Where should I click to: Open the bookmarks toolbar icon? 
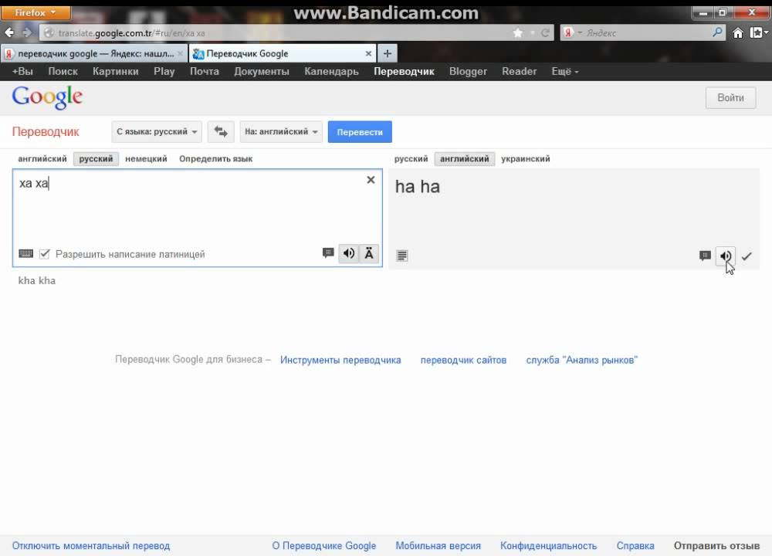click(x=758, y=33)
